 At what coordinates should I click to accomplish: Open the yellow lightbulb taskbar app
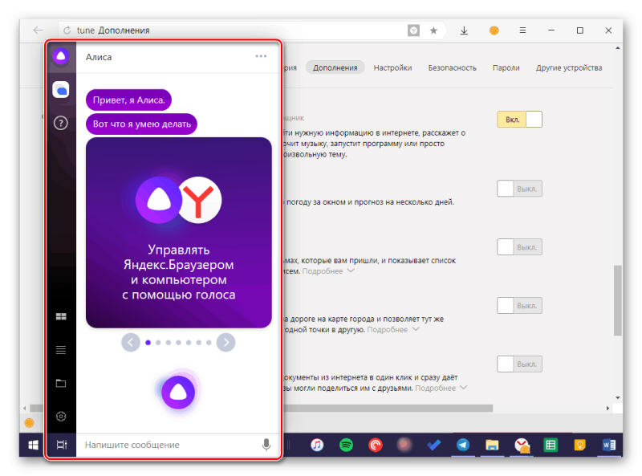(579, 445)
